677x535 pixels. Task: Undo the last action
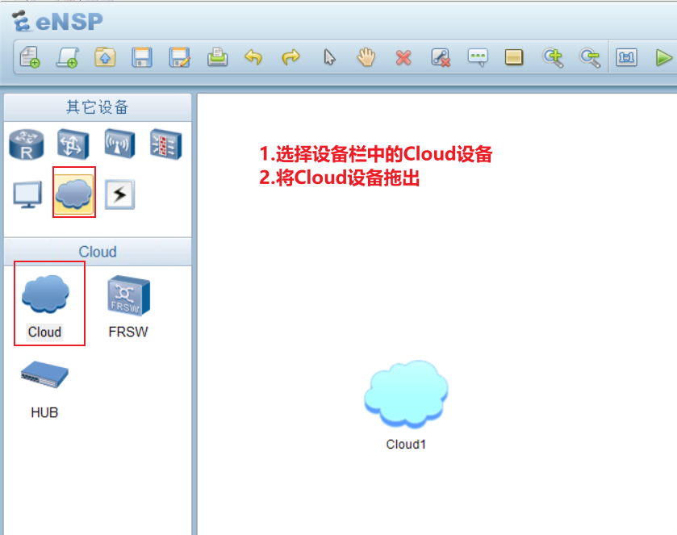pyautogui.click(x=253, y=57)
